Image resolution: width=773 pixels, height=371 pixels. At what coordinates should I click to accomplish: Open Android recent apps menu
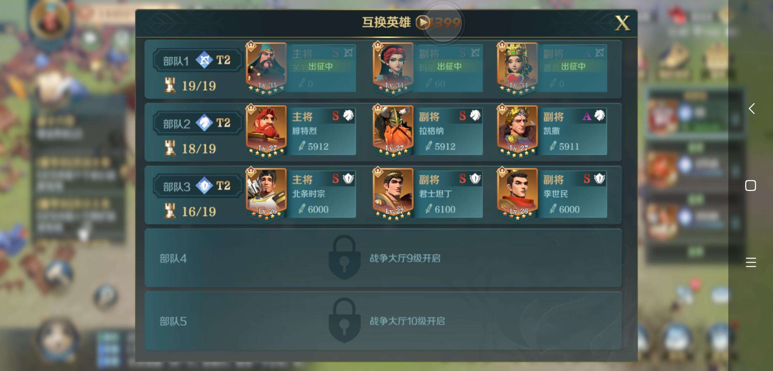coord(751,262)
